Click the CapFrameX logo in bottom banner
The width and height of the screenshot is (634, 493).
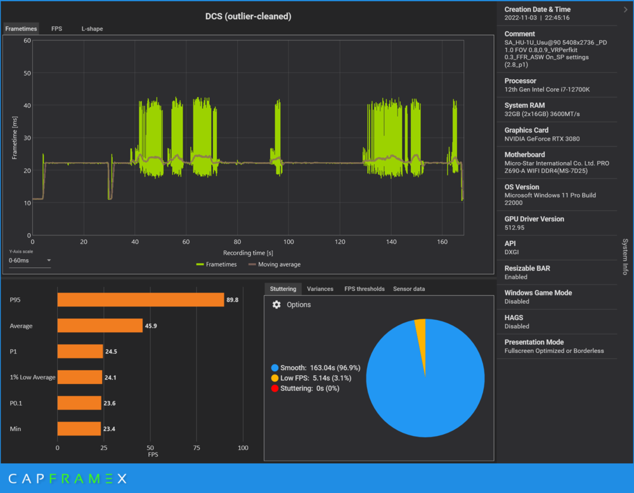pyautogui.click(x=67, y=478)
